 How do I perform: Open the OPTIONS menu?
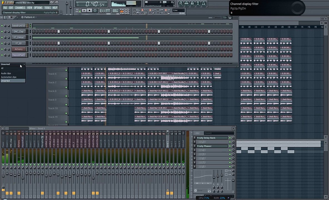coord(38,7)
